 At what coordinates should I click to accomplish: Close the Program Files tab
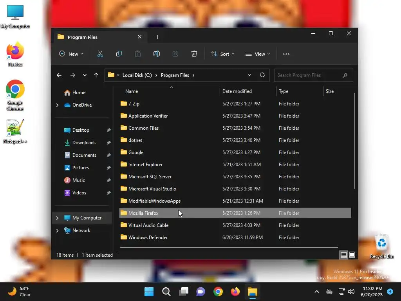(x=140, y=37)
